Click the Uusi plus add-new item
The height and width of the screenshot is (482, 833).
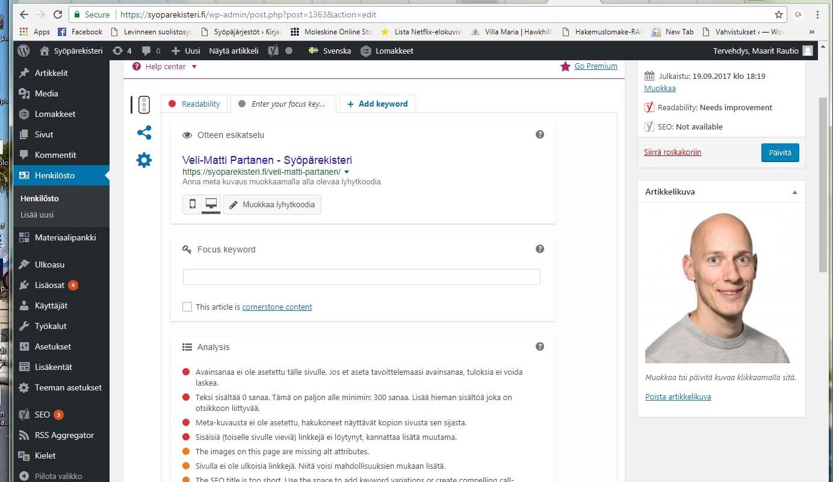(x=185, y=51)
